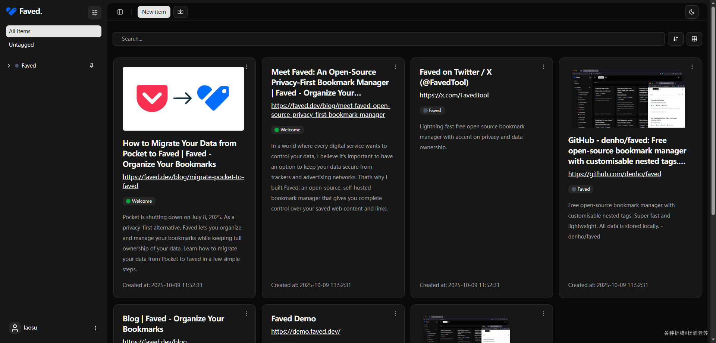The image size is (716, 343).
Task: Click the import bookmarks icon
Action: pyautogui.click(x=180, y=12)
